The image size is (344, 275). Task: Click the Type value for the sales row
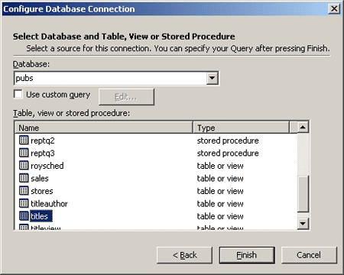[220, 178]
